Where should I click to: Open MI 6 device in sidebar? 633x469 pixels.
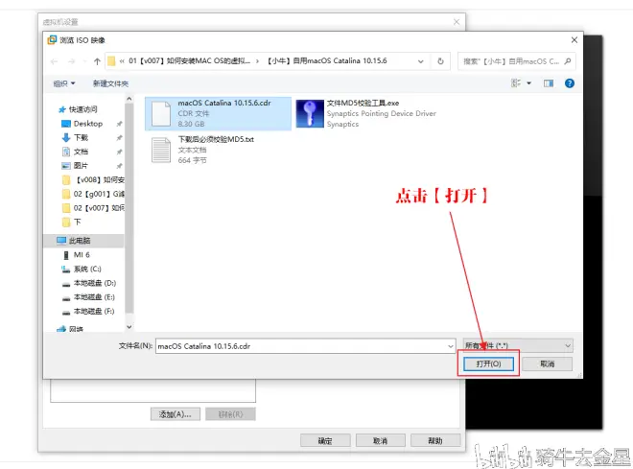click(77, 255)
